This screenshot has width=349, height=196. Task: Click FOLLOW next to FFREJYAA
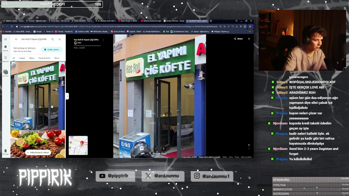coord(345,185)
